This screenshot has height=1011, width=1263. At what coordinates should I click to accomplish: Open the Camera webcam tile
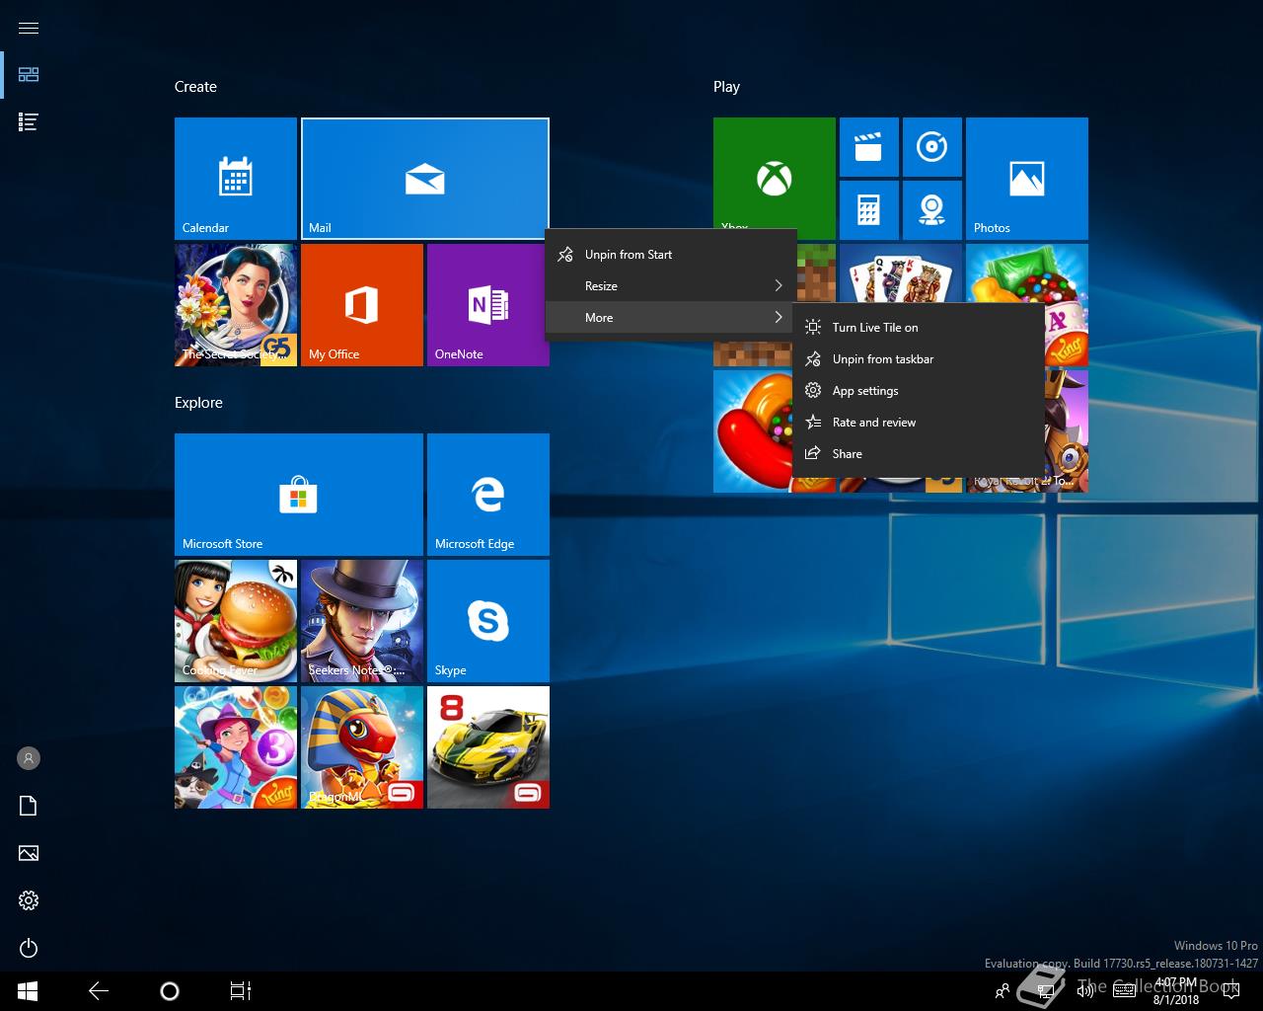point(932,210)
